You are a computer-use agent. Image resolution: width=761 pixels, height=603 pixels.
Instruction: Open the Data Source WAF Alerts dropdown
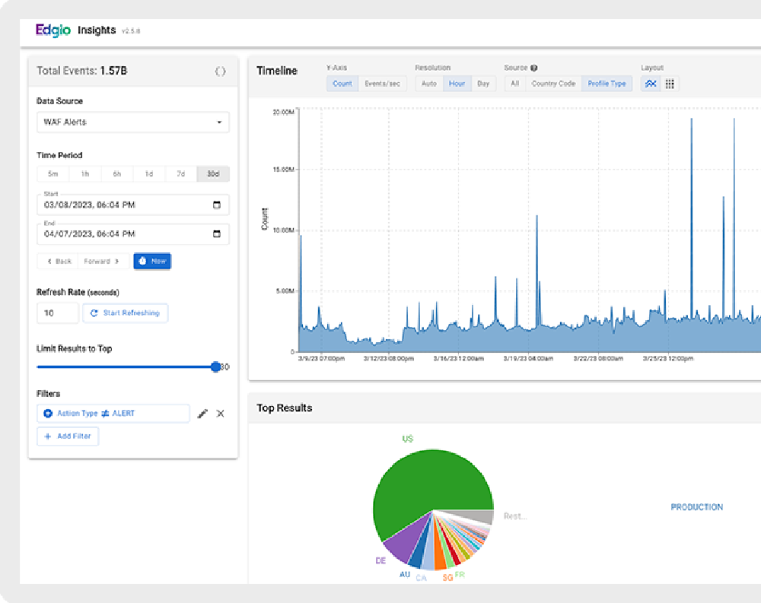point(133,122)
